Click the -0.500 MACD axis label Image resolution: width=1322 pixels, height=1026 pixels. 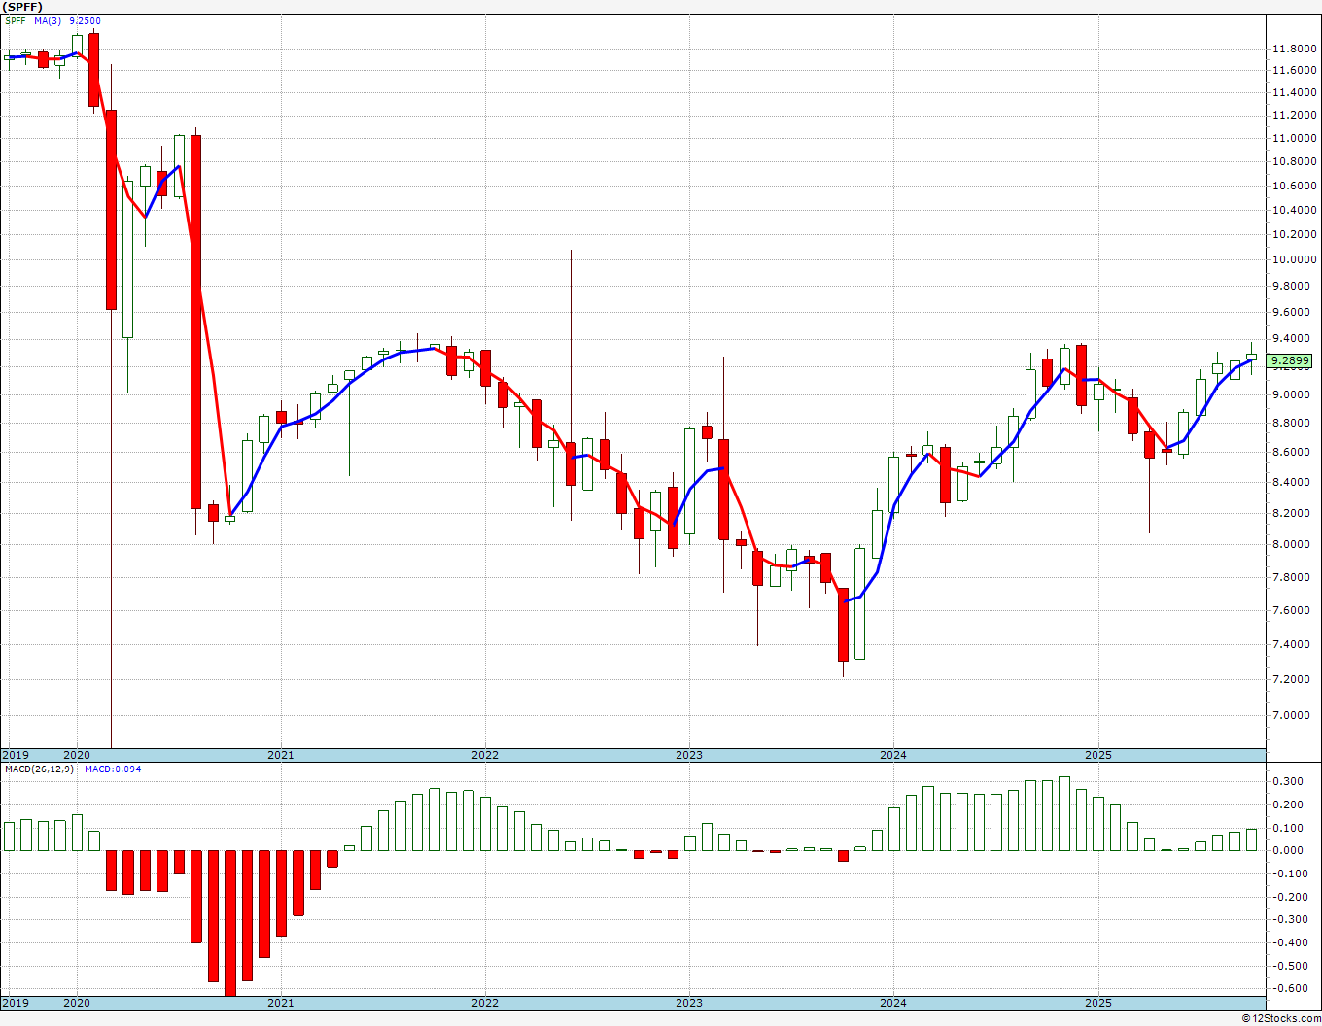[x=1292, y=967]
